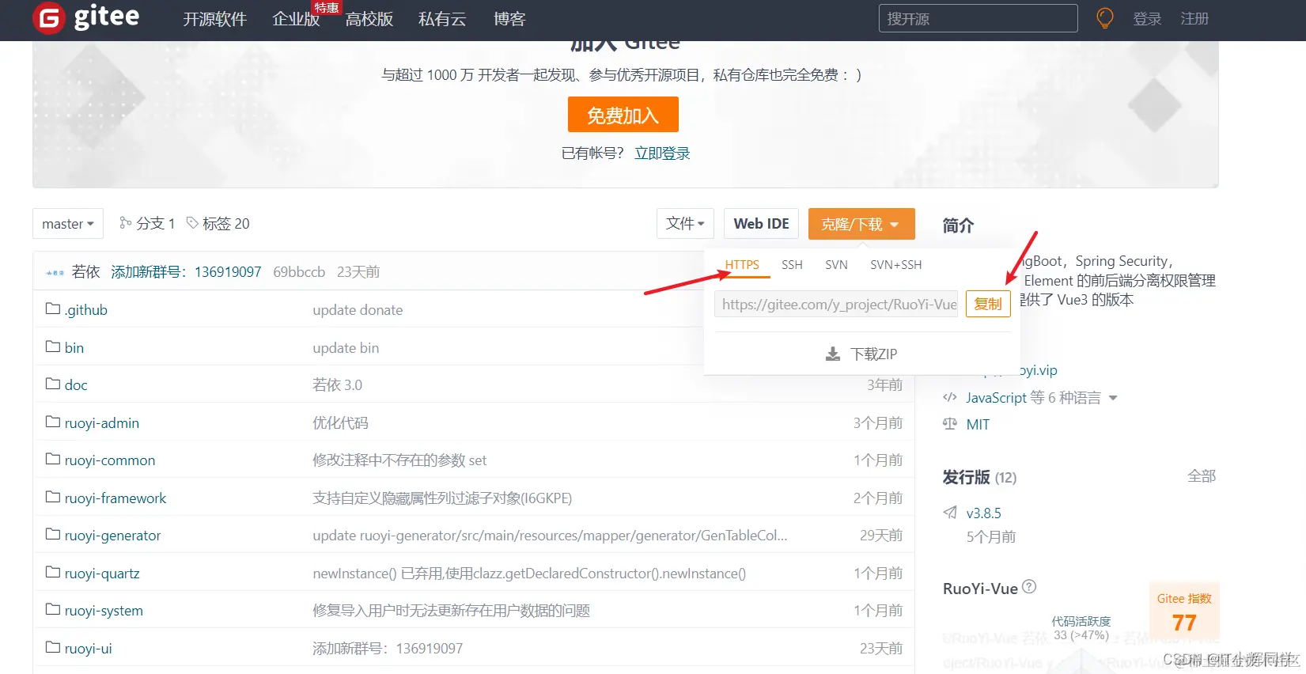Open 私有云 in the top navigation
Image resolution: width=1306 pixels, height=674 pixels.
(x=442, y=19)
